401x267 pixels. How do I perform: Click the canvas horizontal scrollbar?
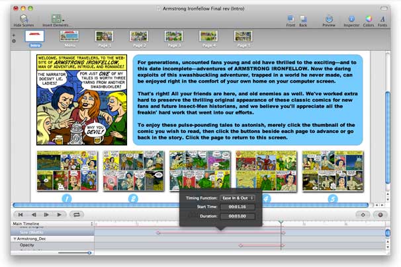[x=191, y=205]
